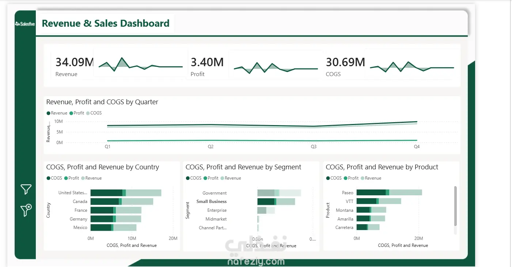The width and height of the screenshot is (512, 267).
Task: Click the COGS legend marker in Country chart
Action: click(x=48, y=178)
